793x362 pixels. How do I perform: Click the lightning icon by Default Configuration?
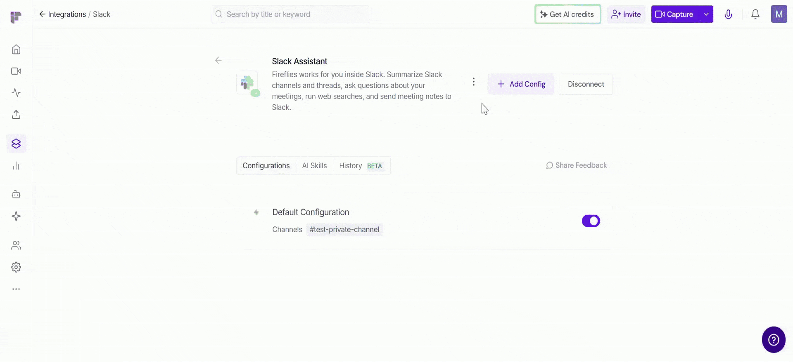coord(256,212)
